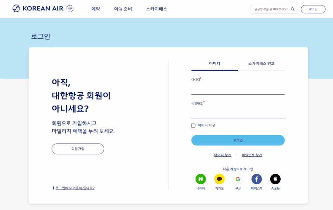Click the header search box
This screenshot has width=333, height=210.
tap(275, 9)
